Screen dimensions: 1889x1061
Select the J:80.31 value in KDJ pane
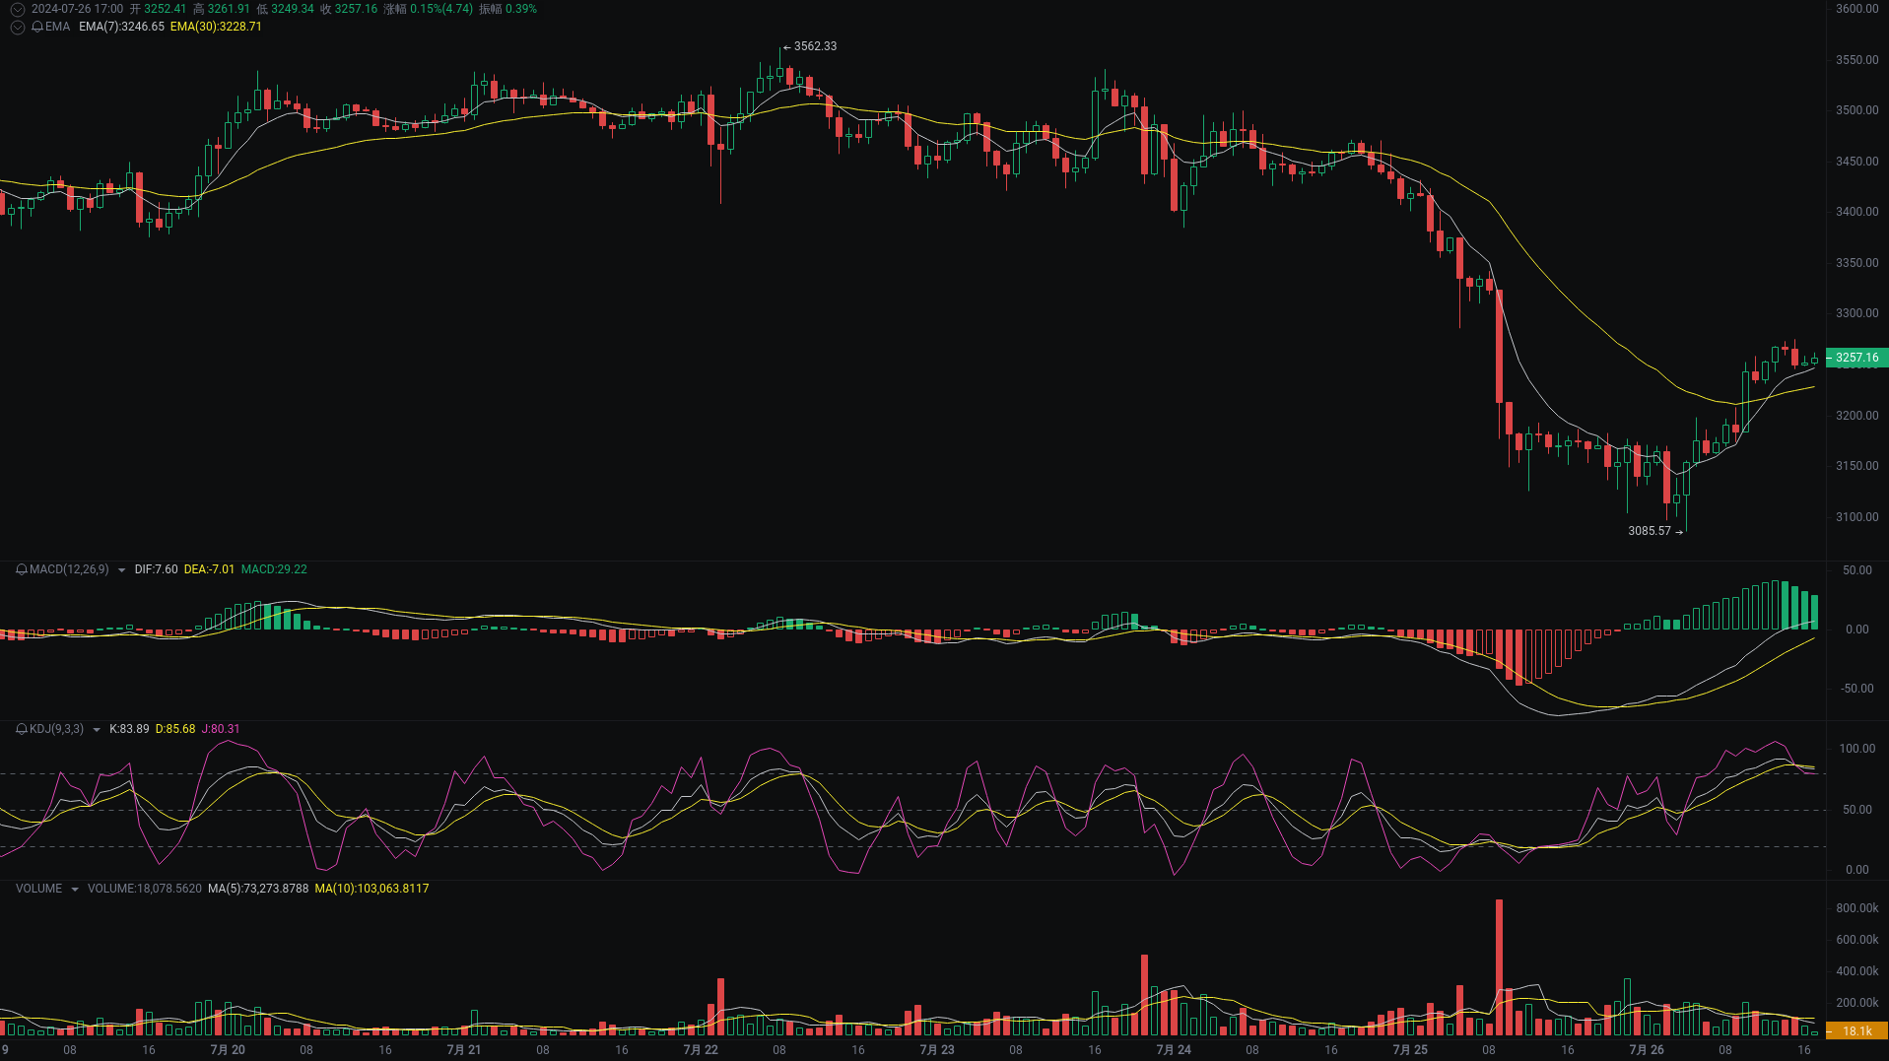(x=221, y=729)
